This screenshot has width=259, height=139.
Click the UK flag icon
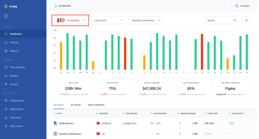click(x=98, y=134)
